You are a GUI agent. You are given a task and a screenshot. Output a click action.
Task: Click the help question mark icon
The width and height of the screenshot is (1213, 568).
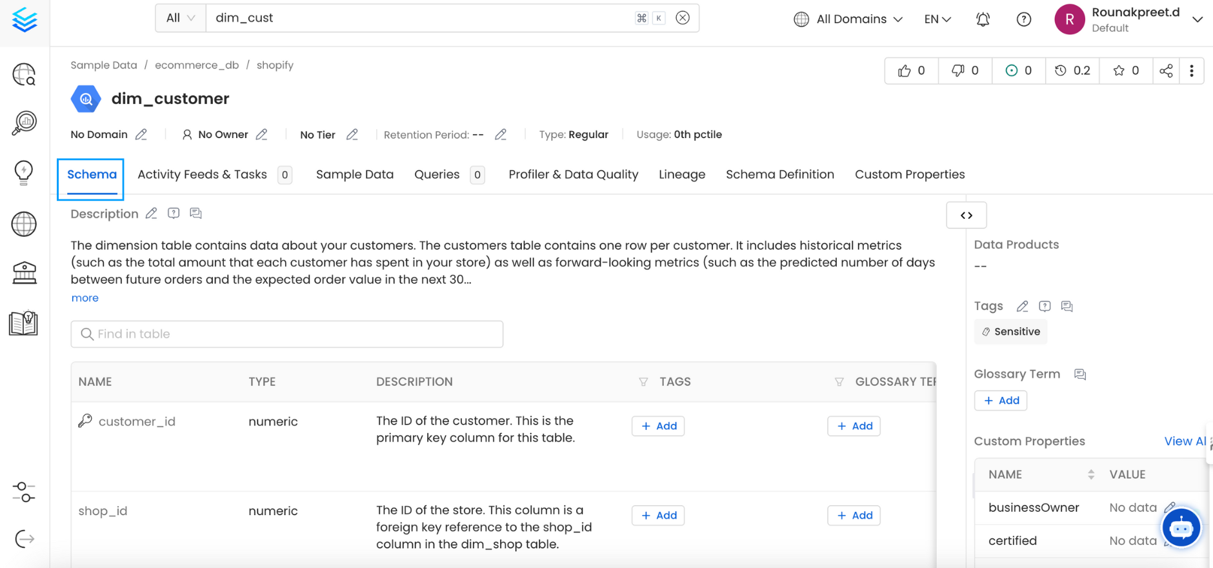click(x=1023, y=19)
